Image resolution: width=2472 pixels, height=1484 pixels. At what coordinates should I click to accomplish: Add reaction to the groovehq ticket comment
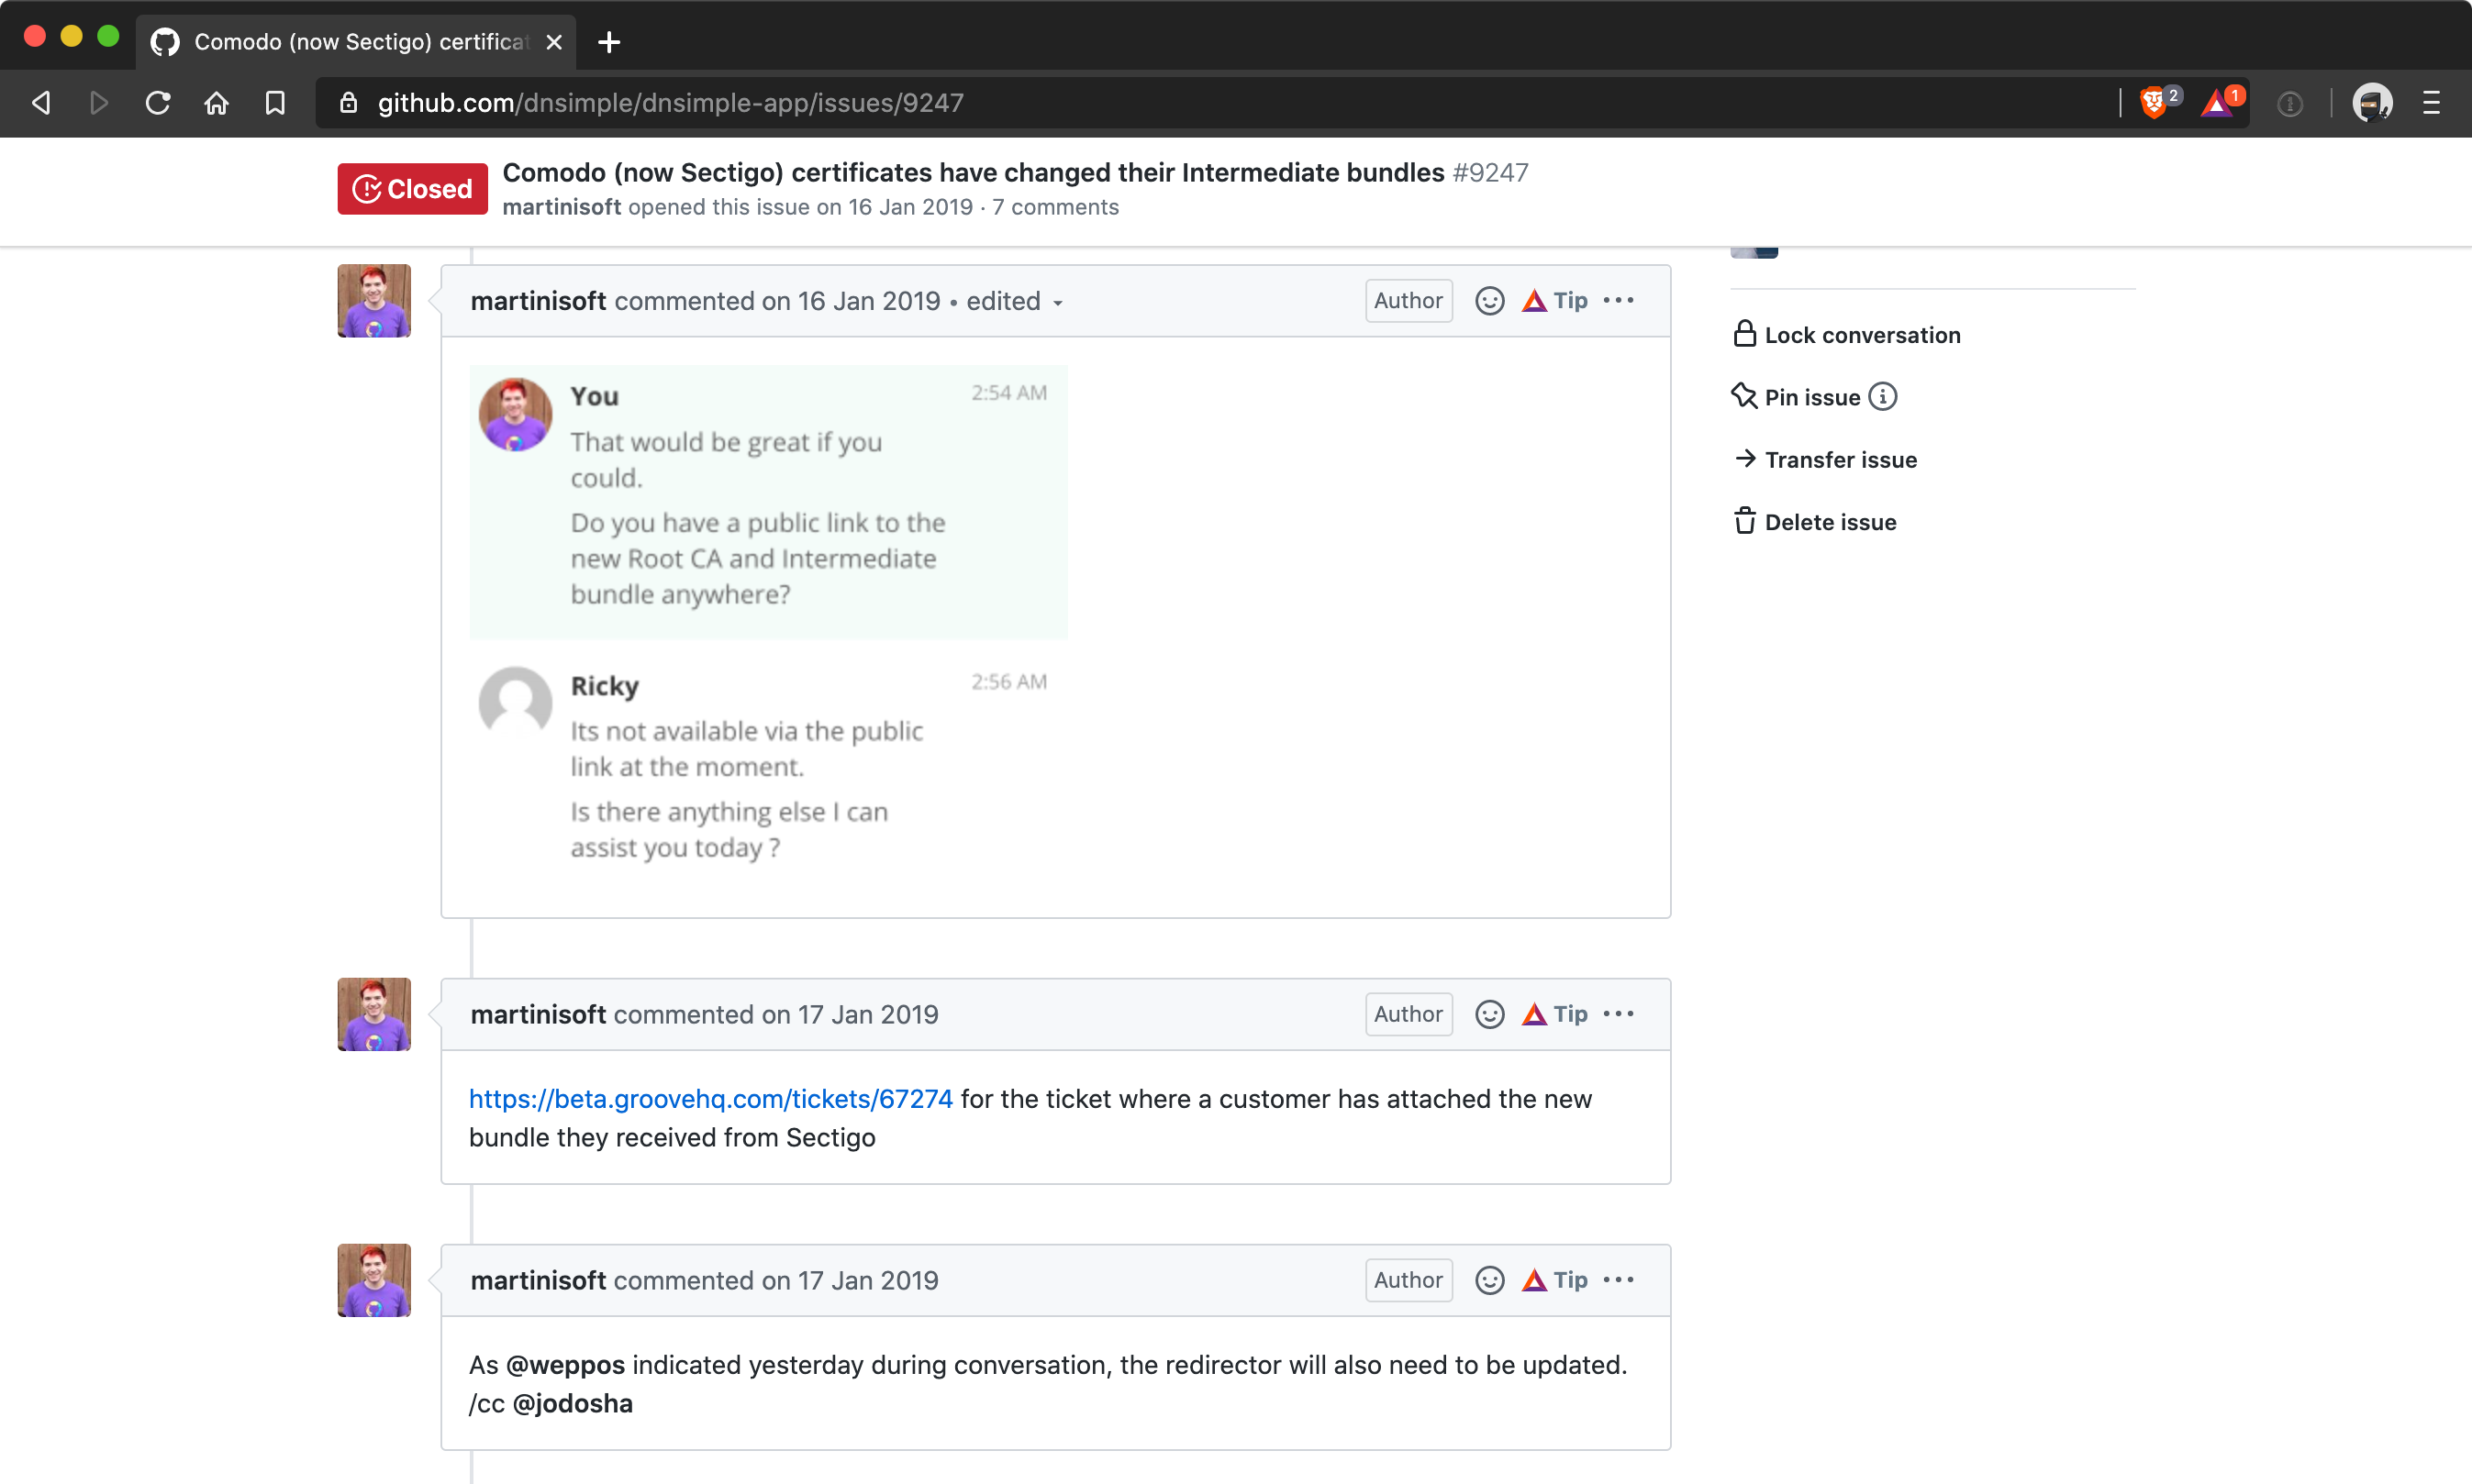pos(1489,1015)
